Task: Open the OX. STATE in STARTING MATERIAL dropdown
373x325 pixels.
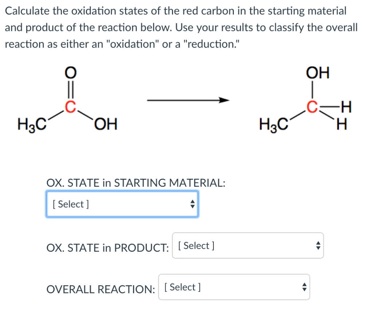Action: pos(122,204)
